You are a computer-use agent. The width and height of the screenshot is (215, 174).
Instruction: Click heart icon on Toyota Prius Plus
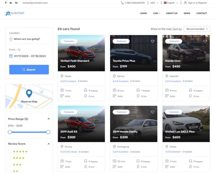coord(153,41)
